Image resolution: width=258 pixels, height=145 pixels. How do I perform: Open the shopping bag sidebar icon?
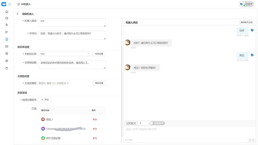(x=6, y=68)
